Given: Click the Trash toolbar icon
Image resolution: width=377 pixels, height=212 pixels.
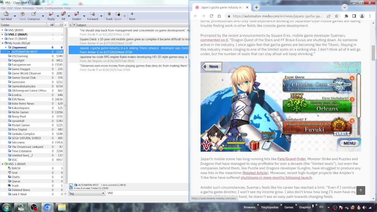Looking at the screenshot, I should click(109, 16).
